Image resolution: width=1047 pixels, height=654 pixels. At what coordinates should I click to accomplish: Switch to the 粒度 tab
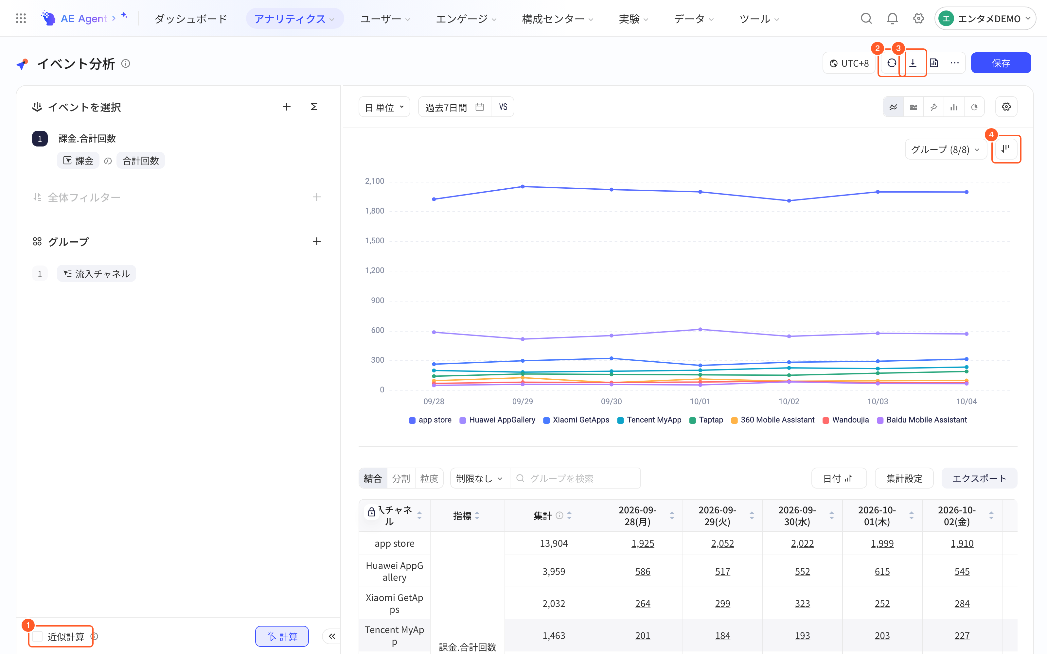click(429, 478)
